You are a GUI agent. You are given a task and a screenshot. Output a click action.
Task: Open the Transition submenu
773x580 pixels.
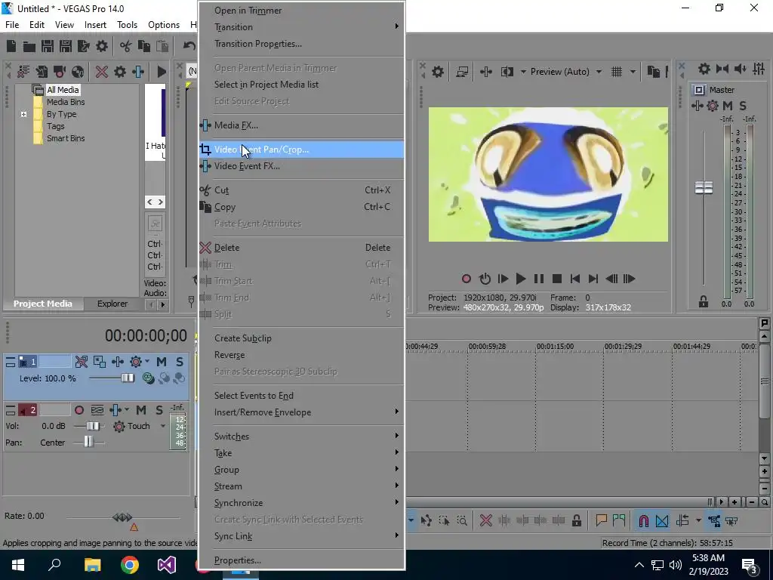point(302,27)
